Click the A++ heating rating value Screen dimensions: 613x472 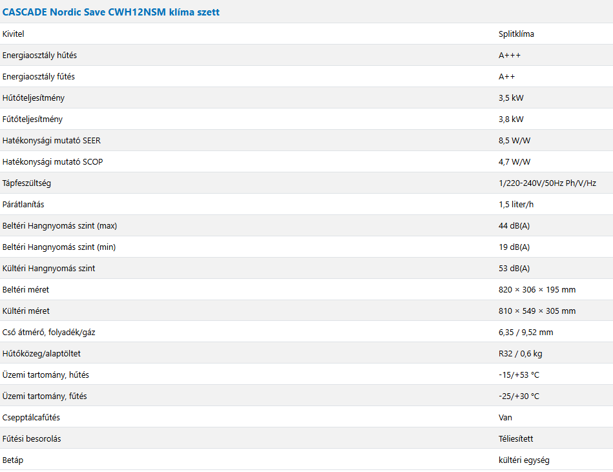pos(506,77)
